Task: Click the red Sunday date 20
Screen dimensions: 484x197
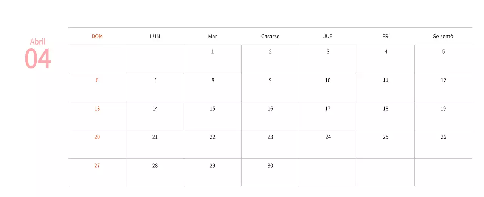Action: pyautogui.click(x=97, y=137)
